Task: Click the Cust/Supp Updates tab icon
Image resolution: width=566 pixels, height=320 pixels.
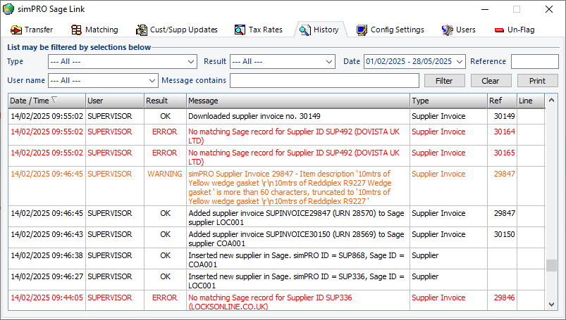Action: tap(142, 30)
